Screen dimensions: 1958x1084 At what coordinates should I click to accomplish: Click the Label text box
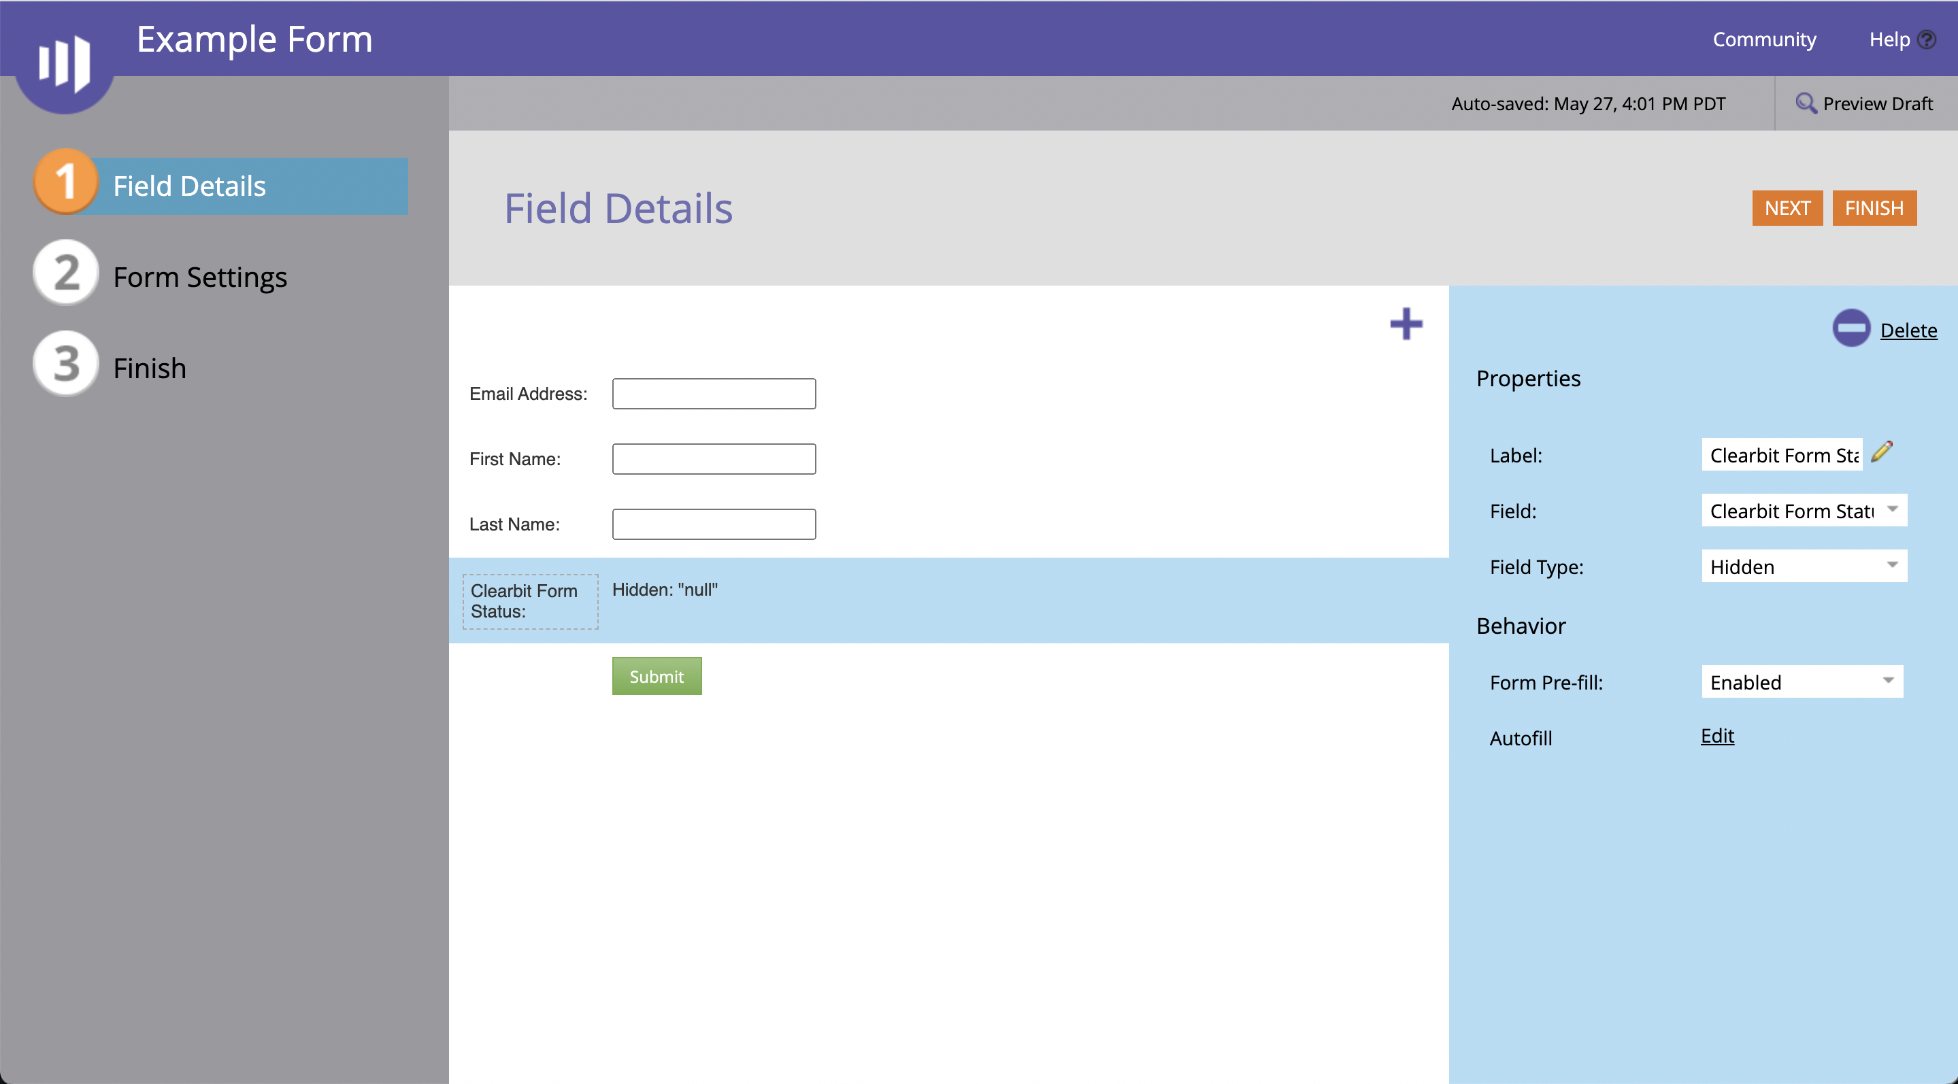coord(1782,454)
